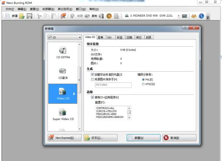Open the 窗口 menu
This screenshot has width=222, height=161.
81,9
